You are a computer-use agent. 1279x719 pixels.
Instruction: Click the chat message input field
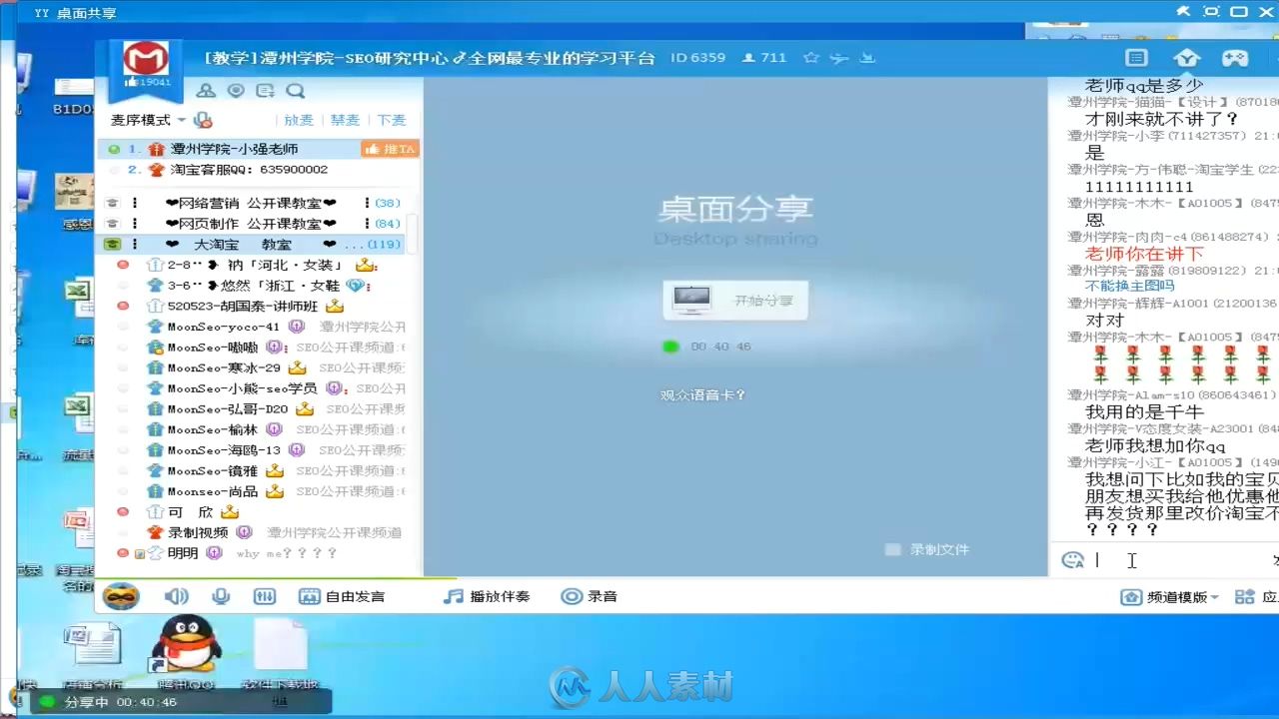pyautogui.click(x=1179, y=560)
